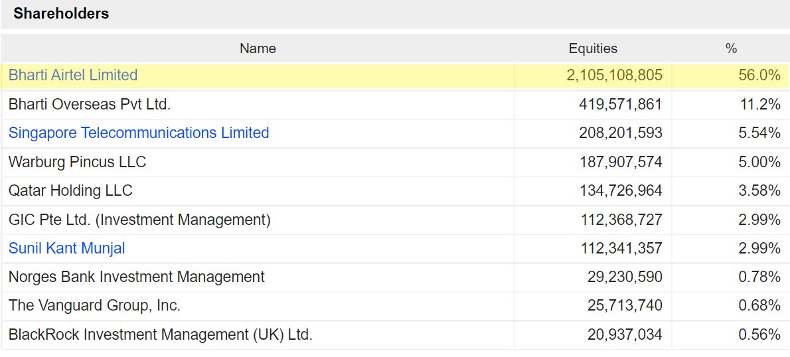Open the Bharti Airtel Limited link

[73, 76]
